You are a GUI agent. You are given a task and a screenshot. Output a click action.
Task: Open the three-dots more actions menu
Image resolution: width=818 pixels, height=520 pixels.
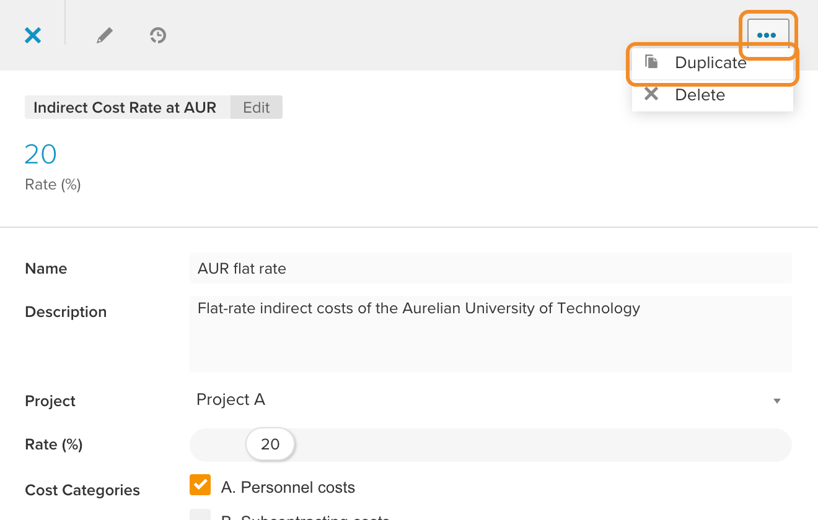tap(768, 35)
